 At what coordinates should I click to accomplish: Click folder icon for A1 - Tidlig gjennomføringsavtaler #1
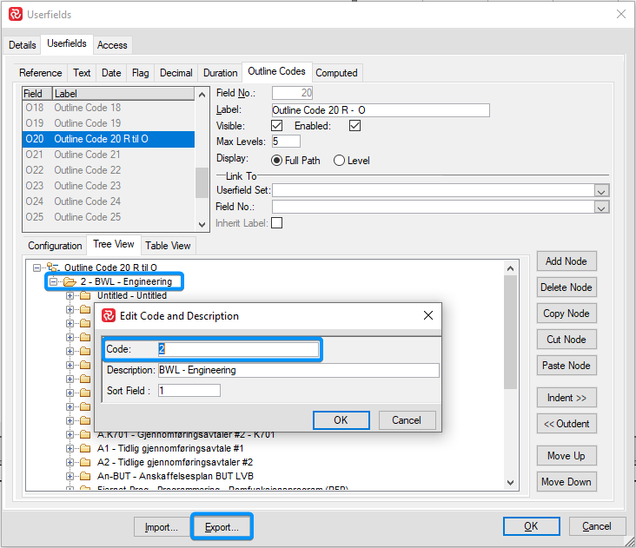coord(85,448)
